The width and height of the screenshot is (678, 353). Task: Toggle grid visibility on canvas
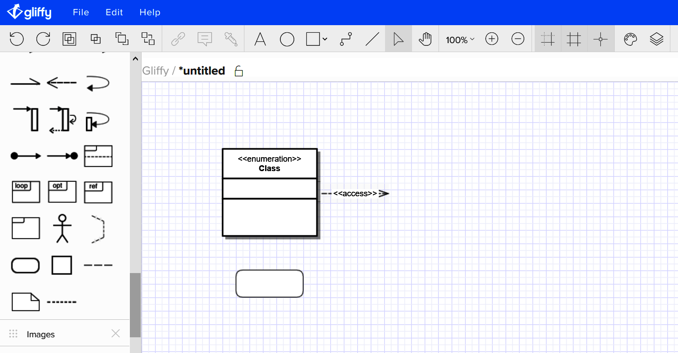click(574, 39)
